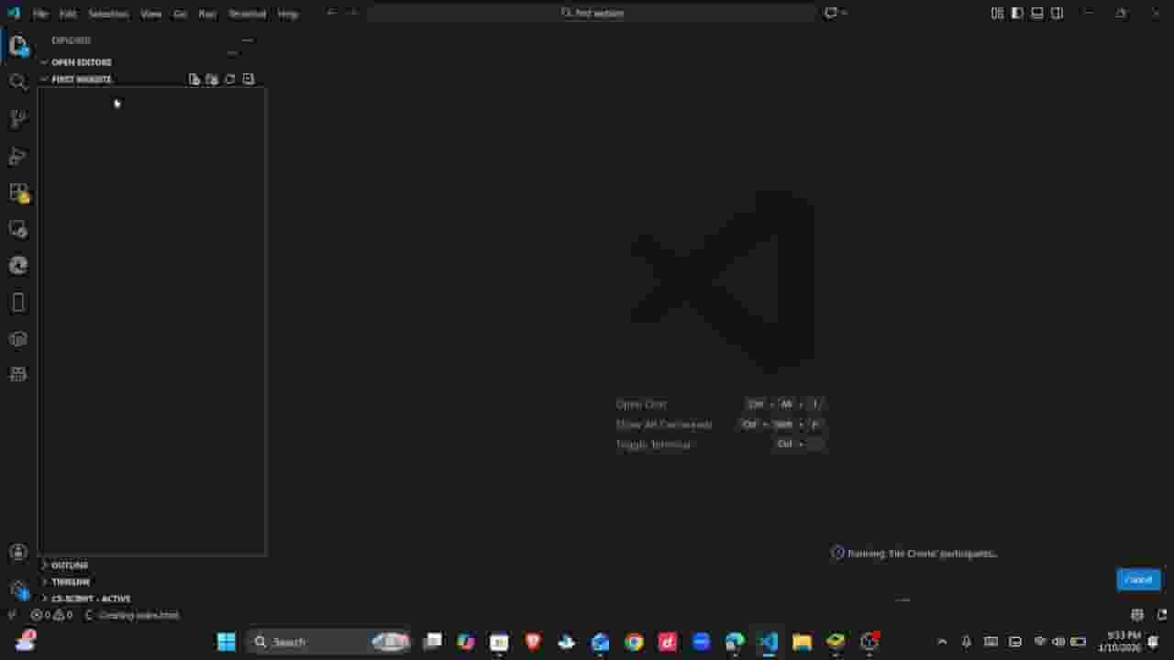The height and width of the screenshot is (660, 1174).
Task: Open the Accounts menu in the activity bar
Action: (x=18, y=552)
